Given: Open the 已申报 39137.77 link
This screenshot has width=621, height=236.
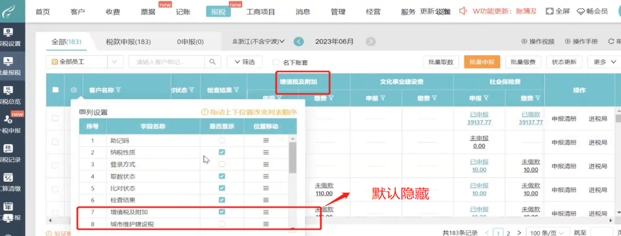Looking at the screenshot, I should point(479,118).
